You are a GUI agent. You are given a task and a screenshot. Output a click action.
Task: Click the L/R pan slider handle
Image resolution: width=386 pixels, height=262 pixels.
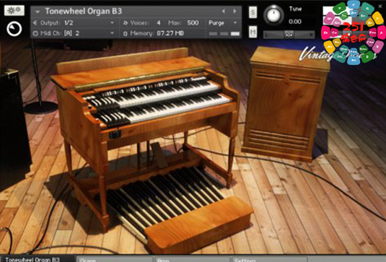pyautogui.click(x=289, y=35)
